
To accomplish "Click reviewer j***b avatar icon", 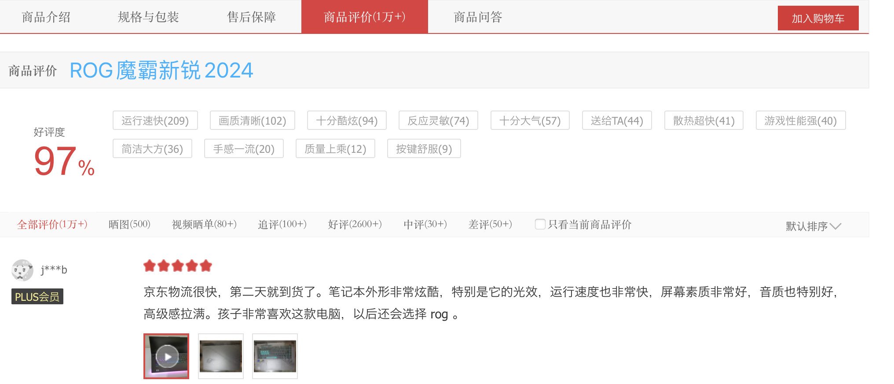I will 22,270.
